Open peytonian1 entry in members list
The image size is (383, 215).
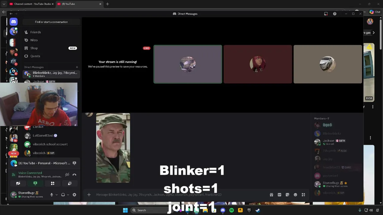click(337, 176)
